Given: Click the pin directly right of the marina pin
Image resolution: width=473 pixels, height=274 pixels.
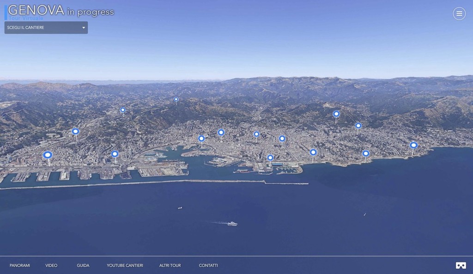Looking at the screenshot, I should (313, 152).
